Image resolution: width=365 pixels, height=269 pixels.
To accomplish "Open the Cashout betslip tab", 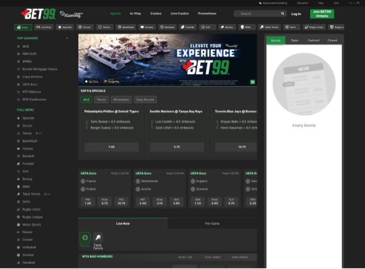I will pos(314,40).
